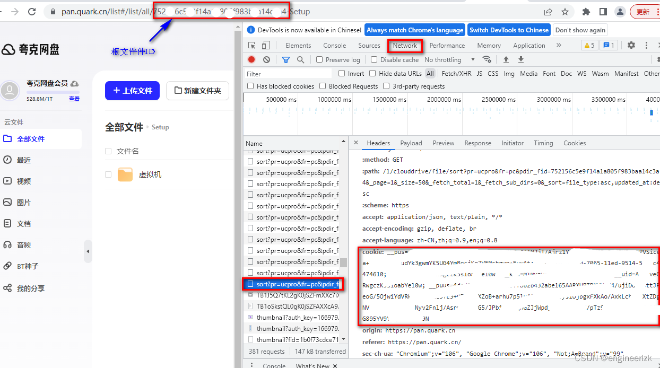Enable Blocked Requests checkbox

pos(323,86)
